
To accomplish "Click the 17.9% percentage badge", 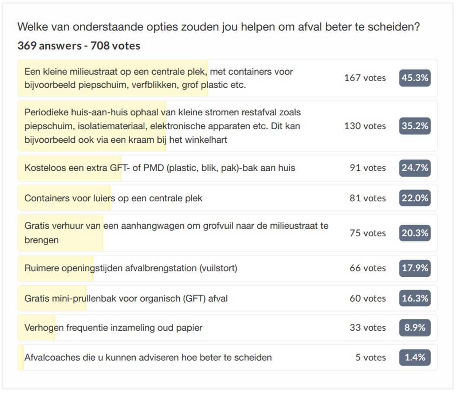I will coord(414,268).
